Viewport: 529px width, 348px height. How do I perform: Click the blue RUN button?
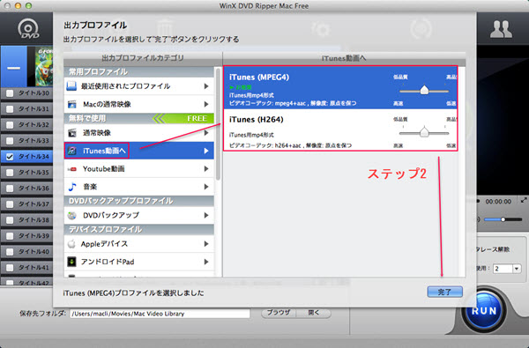click(484, 311)
